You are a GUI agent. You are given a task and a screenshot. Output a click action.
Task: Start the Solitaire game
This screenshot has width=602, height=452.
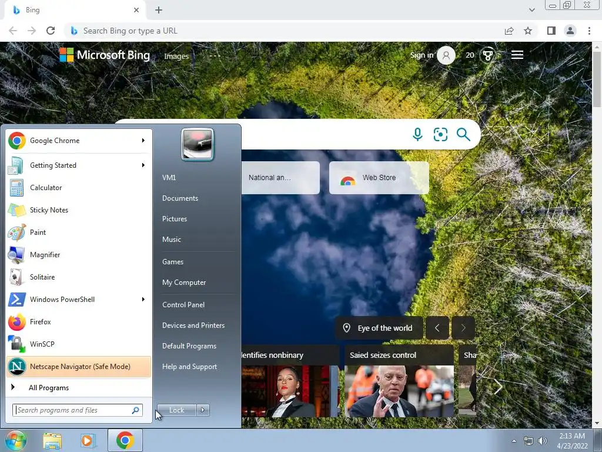tap(79, 277)
